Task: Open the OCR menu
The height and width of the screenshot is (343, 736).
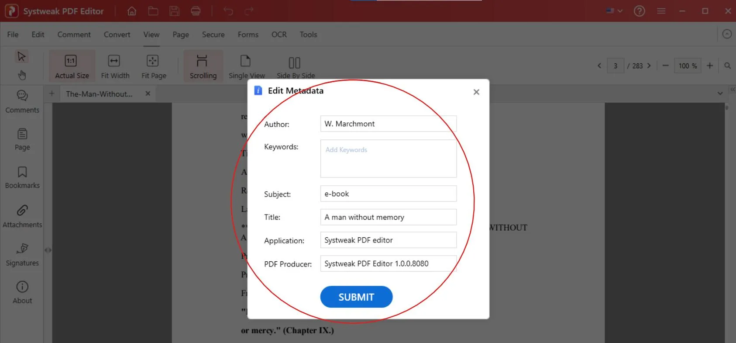Action: (x=279, y=35)
